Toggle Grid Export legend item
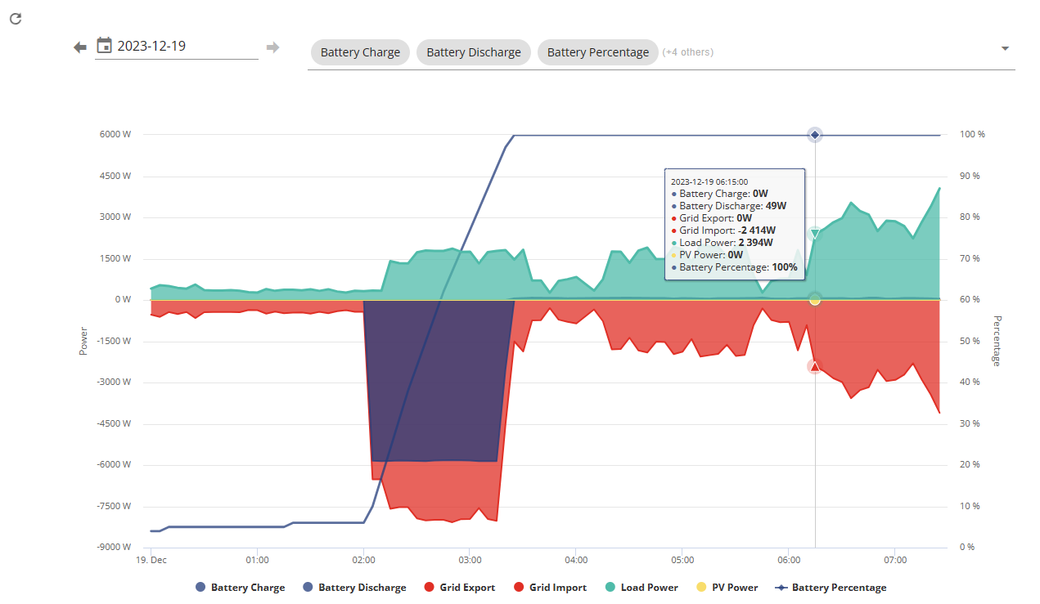Image resolution: width=1040 pixels, height=604 pixels. click(x=459, y=587)
